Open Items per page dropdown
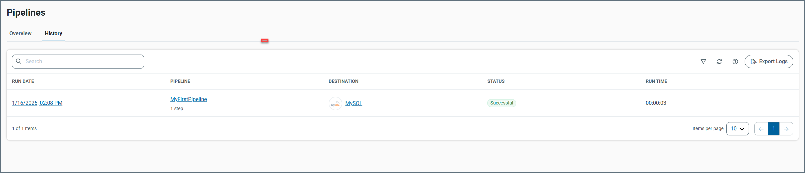 click(737, 129)
